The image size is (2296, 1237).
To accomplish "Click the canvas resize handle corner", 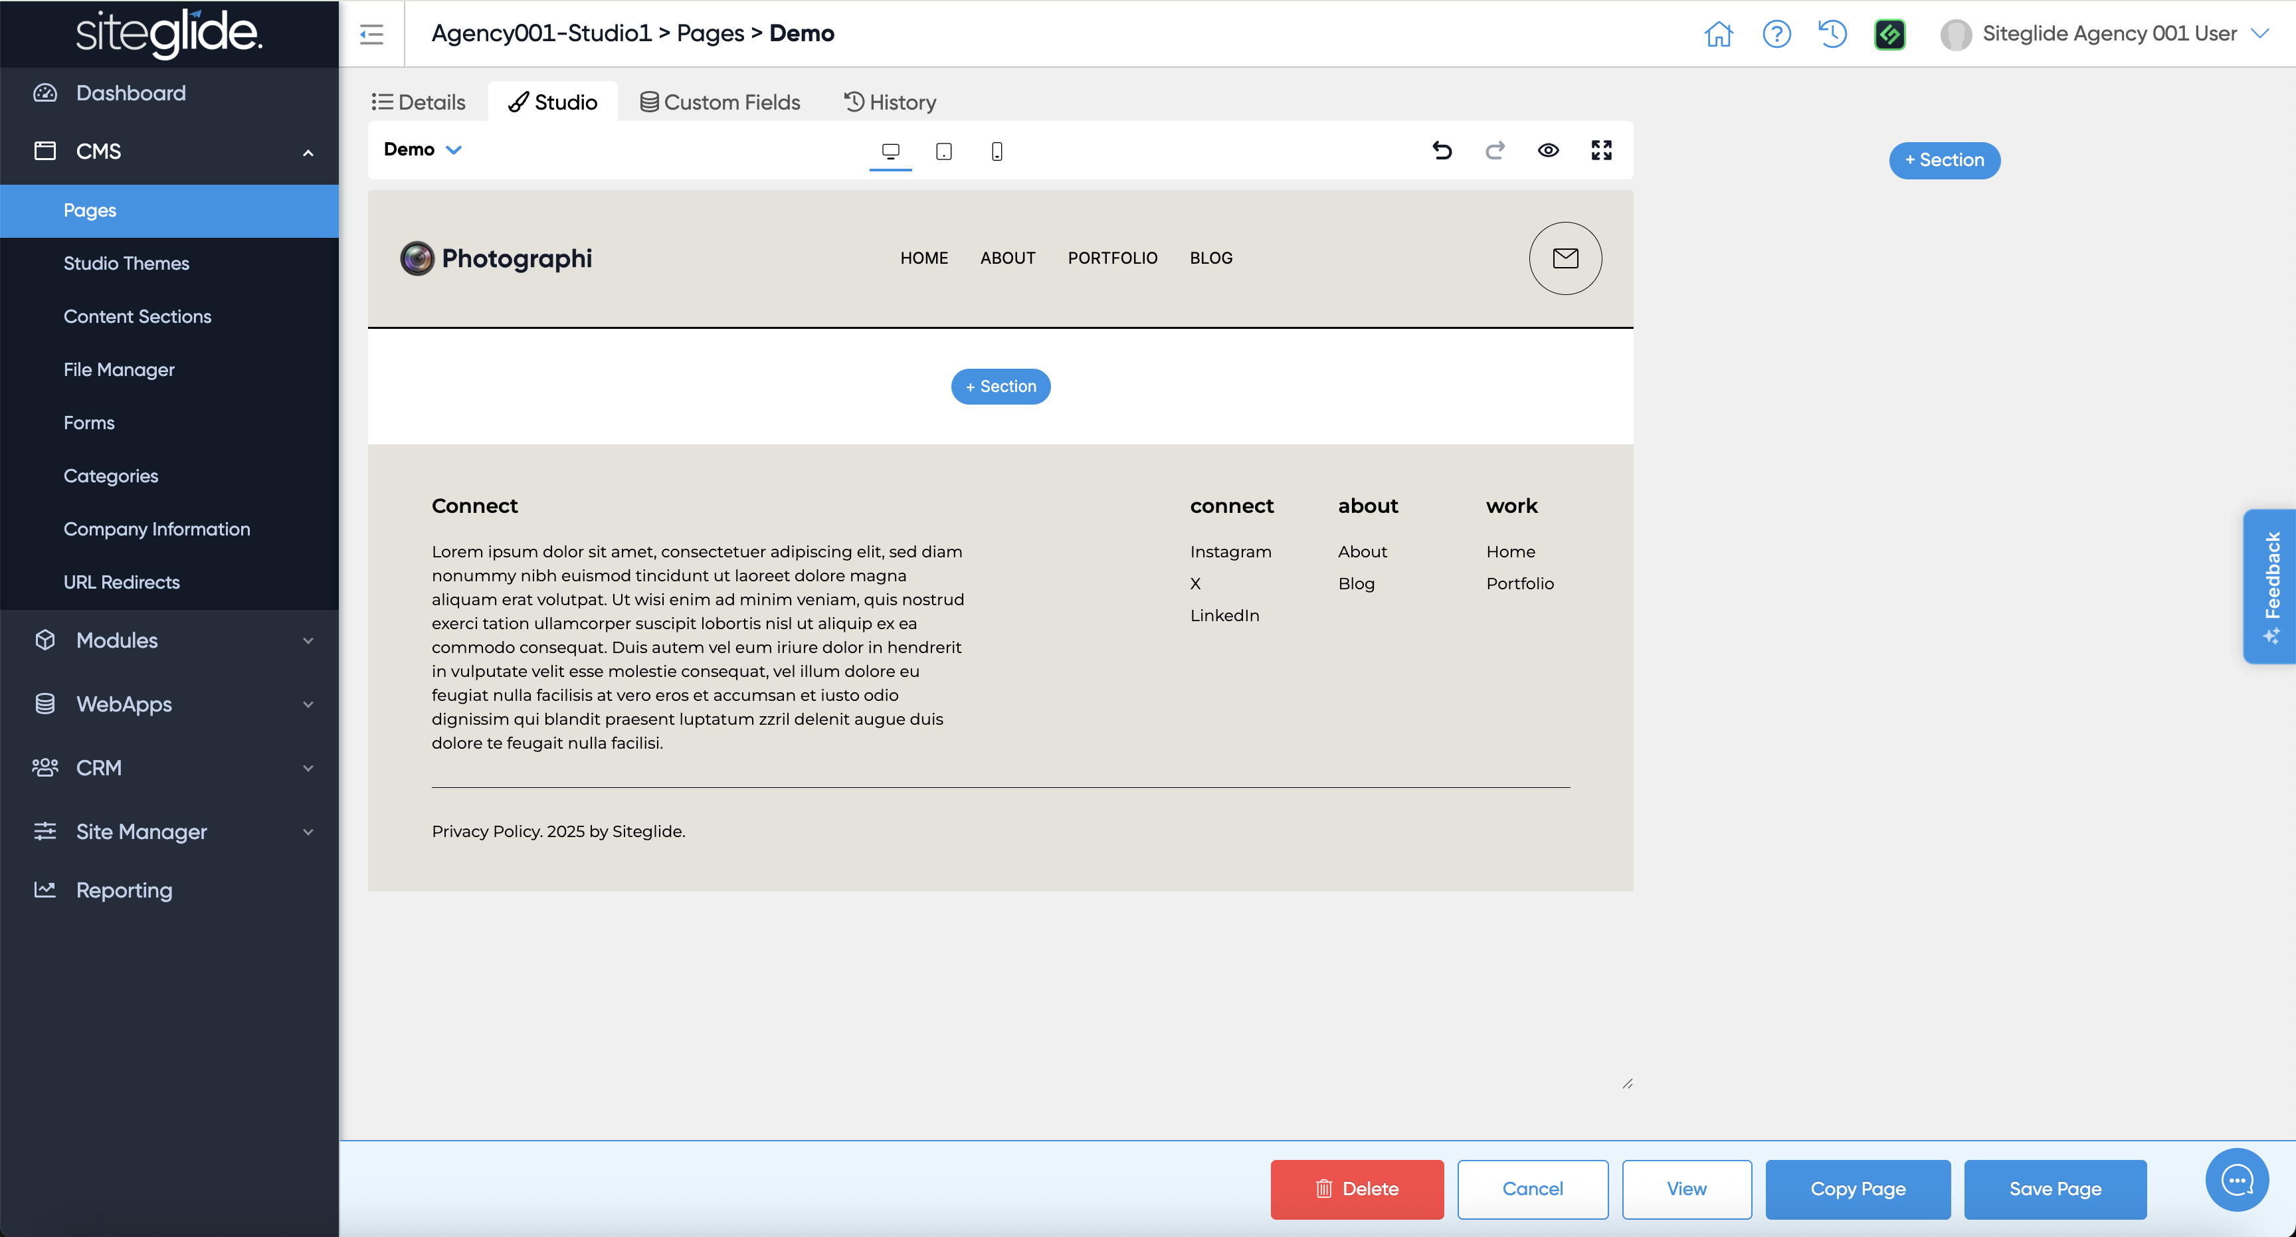I will (1626, 1084).
